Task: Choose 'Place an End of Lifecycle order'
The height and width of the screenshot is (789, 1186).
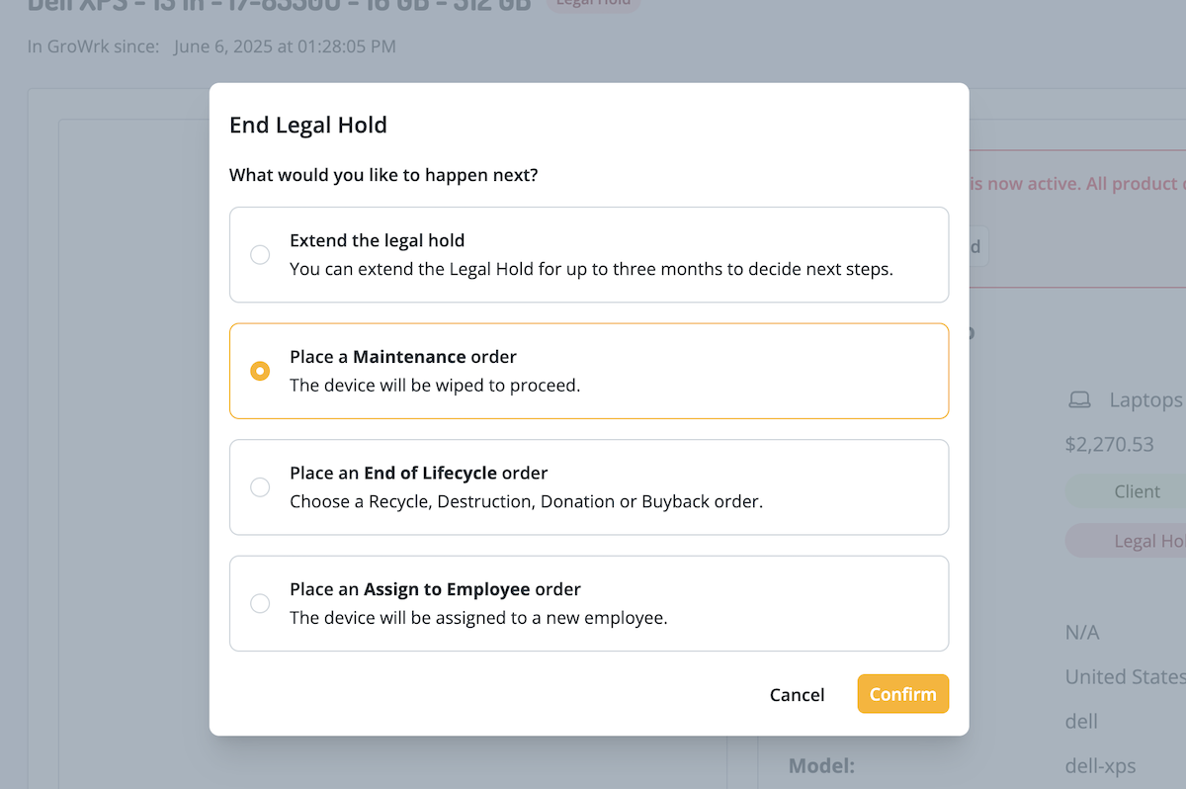Action: pos(260,486)
